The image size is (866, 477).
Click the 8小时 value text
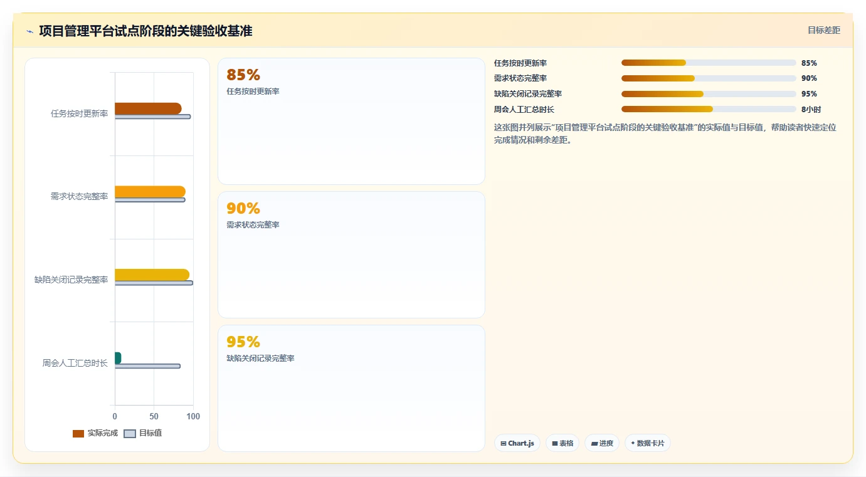click(x=811, y=109)
